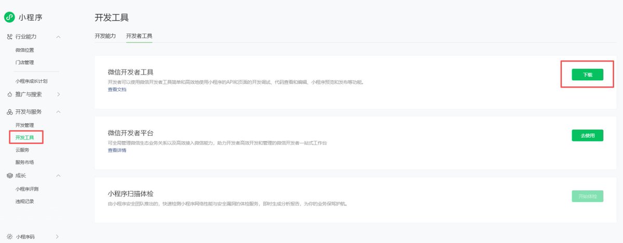This screenshot has height=243, width=623.
Task: Click the 微信开发者工具 card title
Action: coord(130,72)
